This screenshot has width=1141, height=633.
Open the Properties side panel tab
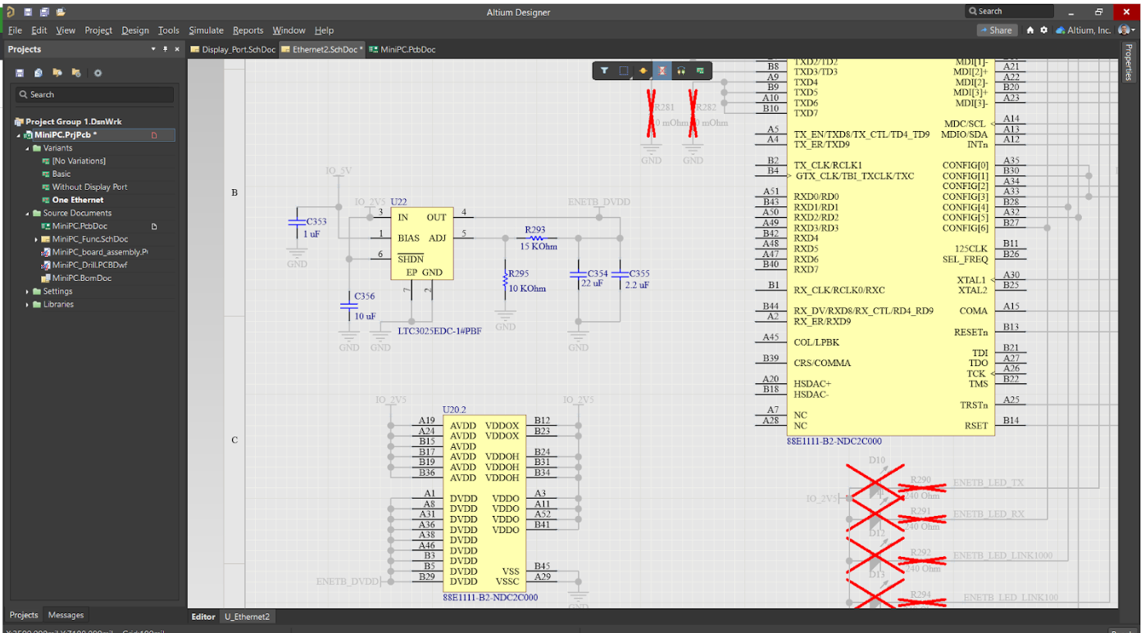1130,64
